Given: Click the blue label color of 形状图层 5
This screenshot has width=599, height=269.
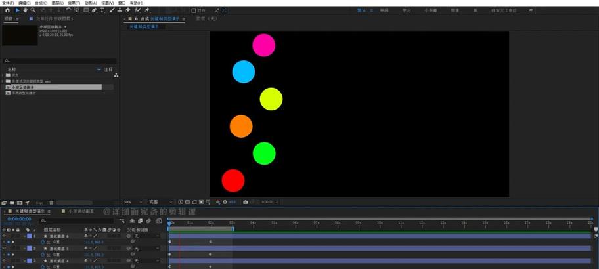Looking at the screenshot, I should (x=30, y=249).
